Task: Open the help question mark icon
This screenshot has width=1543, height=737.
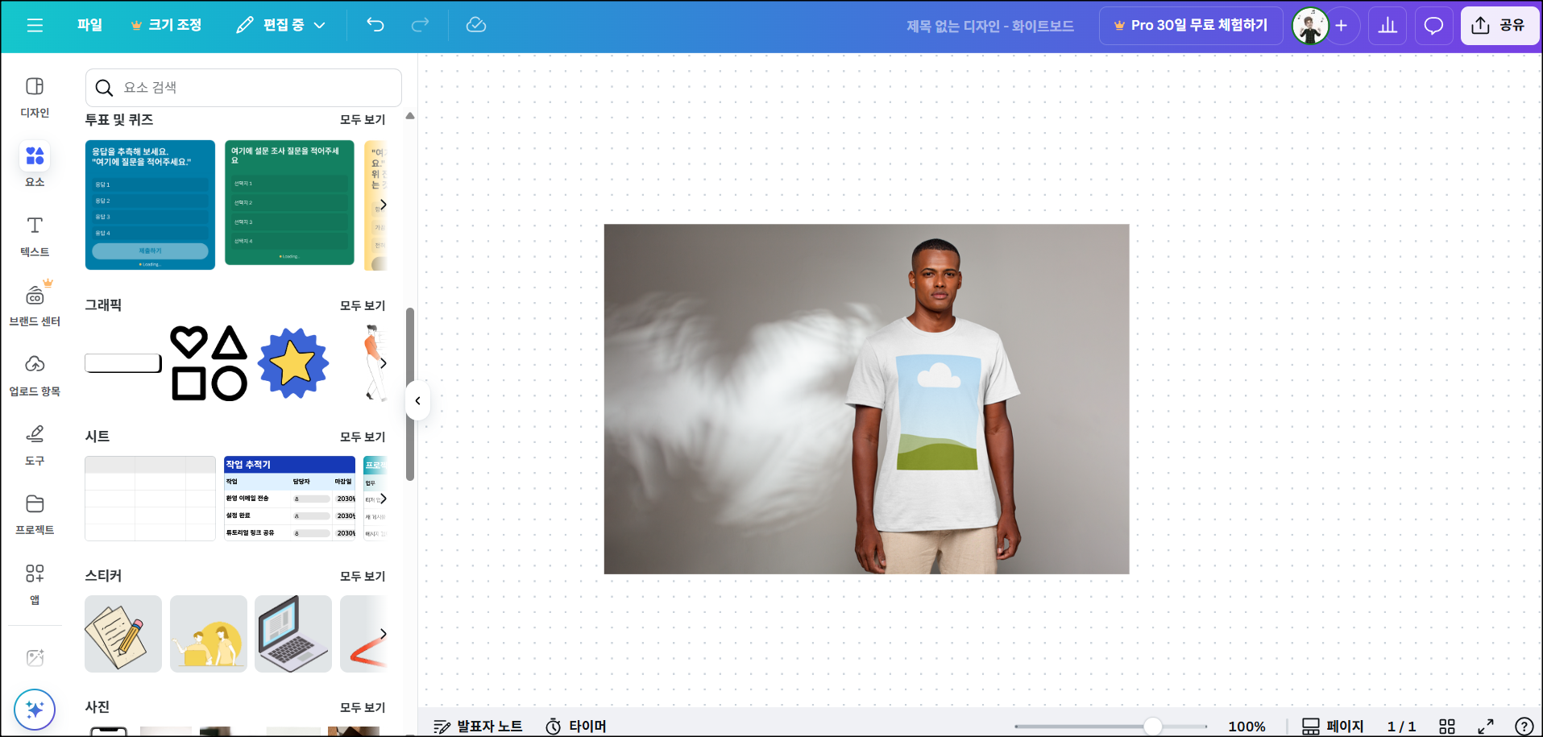Action: coord(1524,726)
